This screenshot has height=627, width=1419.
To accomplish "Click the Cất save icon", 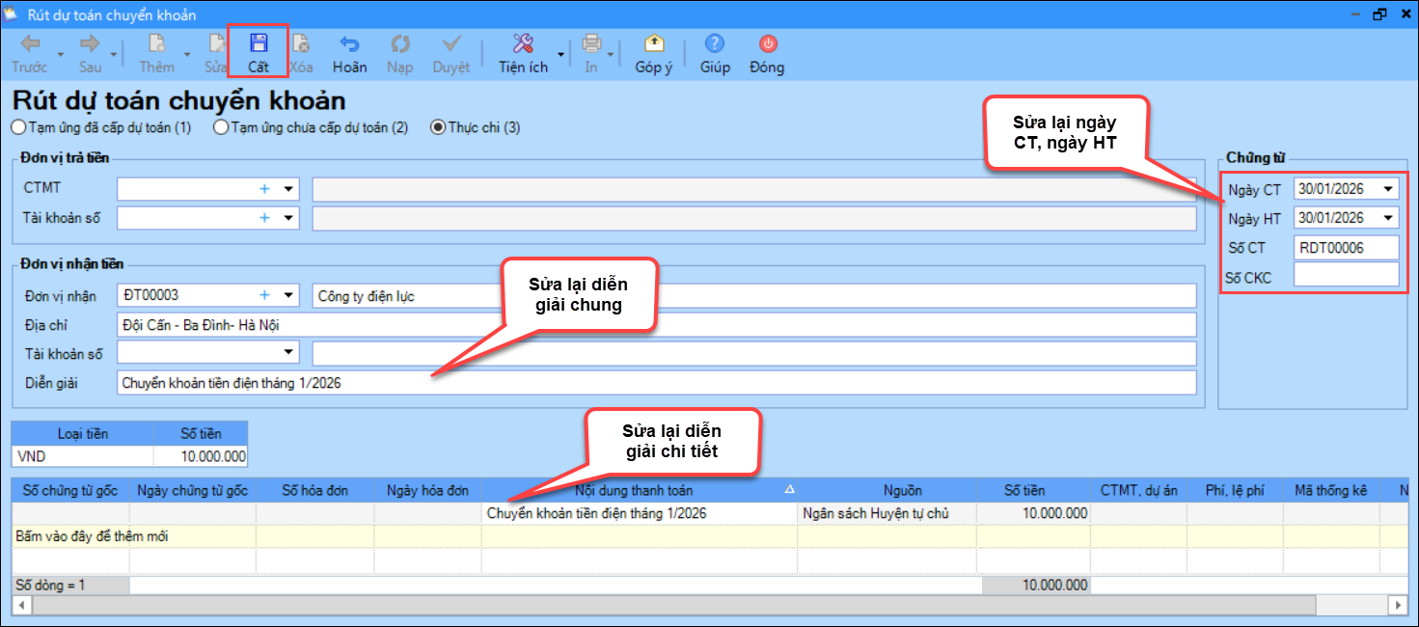I will tap(259, 44).
